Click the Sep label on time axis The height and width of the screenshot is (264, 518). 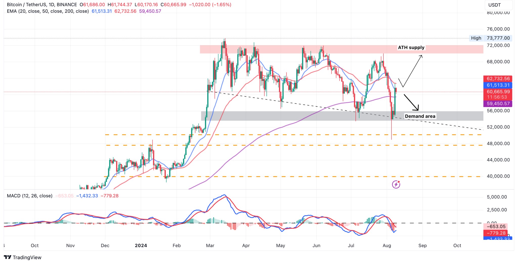point(422,246)
